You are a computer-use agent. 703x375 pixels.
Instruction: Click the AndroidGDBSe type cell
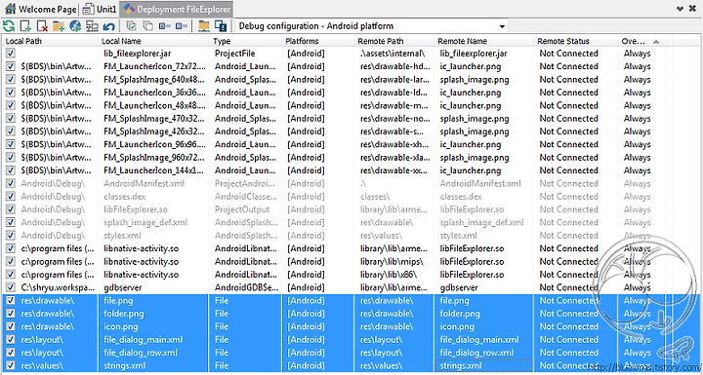tap(245, 287)
